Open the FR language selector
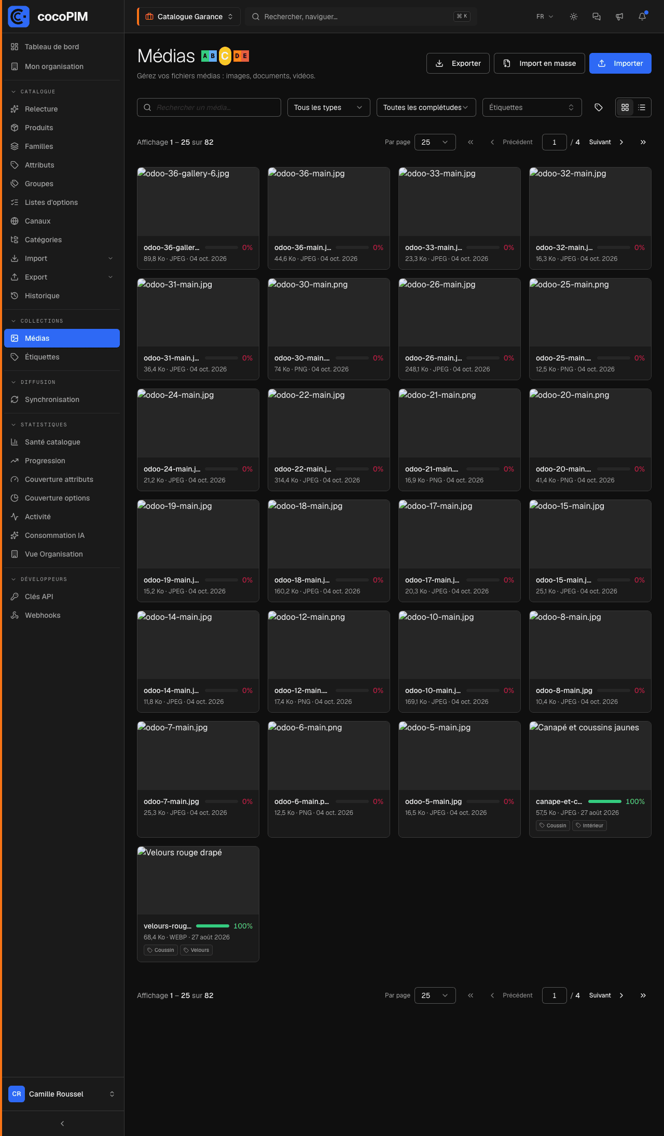664x1136 pixels. [545, 17]
